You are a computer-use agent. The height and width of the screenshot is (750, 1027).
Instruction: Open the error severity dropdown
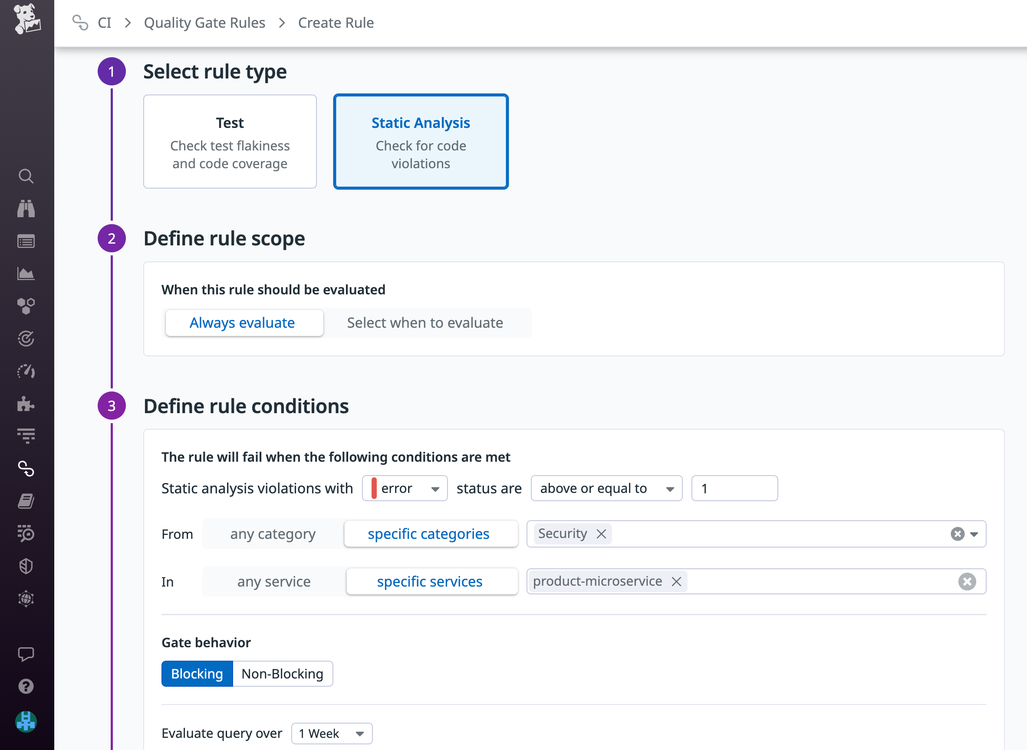(x=404, y=488)
